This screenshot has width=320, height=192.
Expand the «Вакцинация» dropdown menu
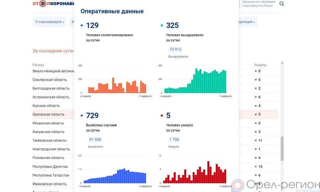tap(245, 22)
